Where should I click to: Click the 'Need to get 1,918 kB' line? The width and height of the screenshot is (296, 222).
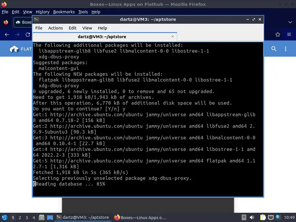click(x=93, y=97)
